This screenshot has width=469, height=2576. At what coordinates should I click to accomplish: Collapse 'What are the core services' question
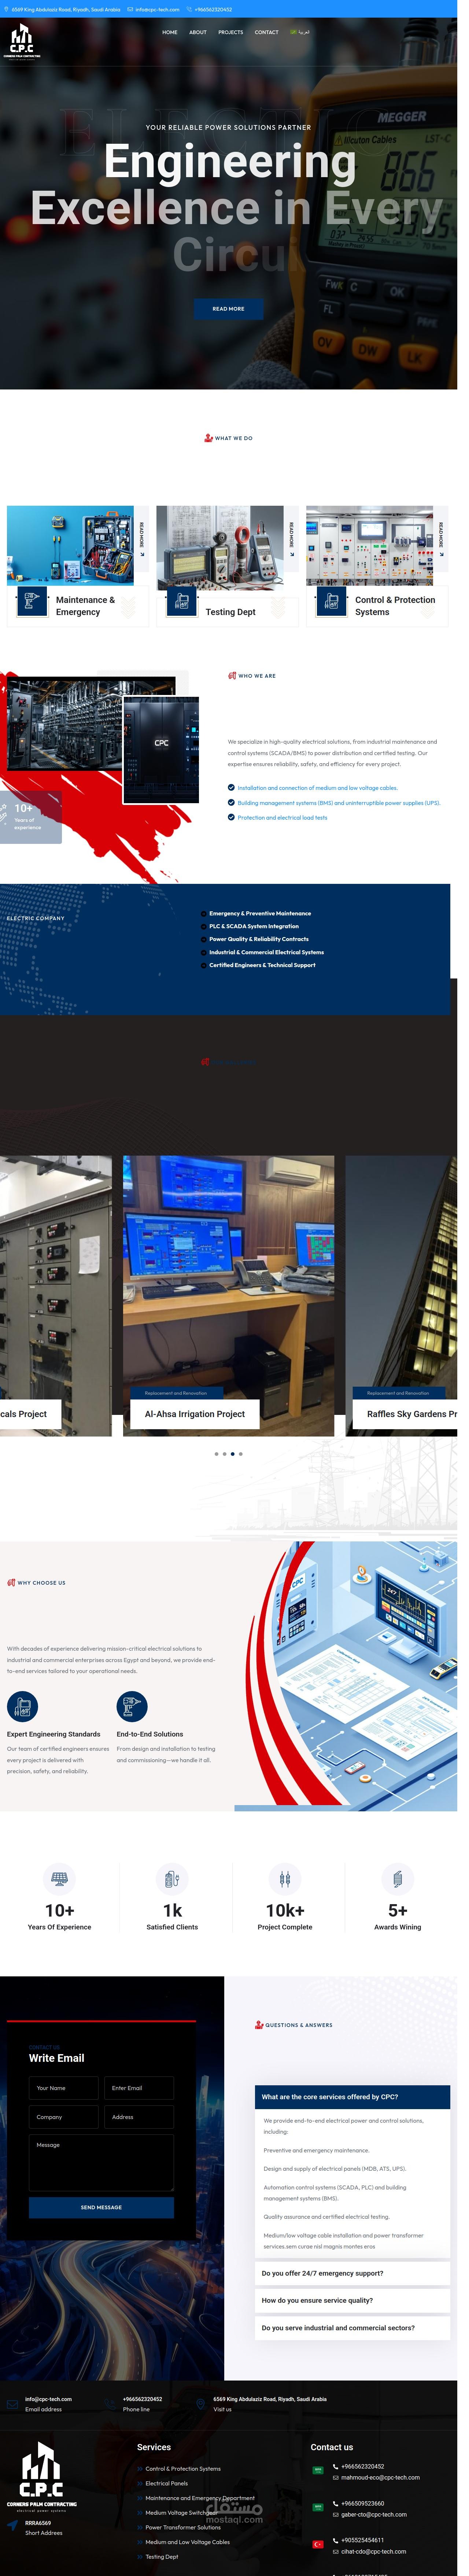352,2097
